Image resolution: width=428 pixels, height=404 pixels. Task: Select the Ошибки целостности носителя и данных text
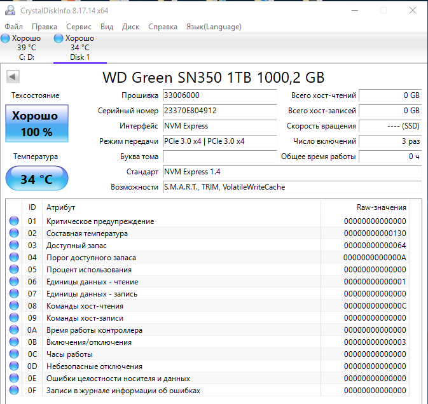coord(118,379)
